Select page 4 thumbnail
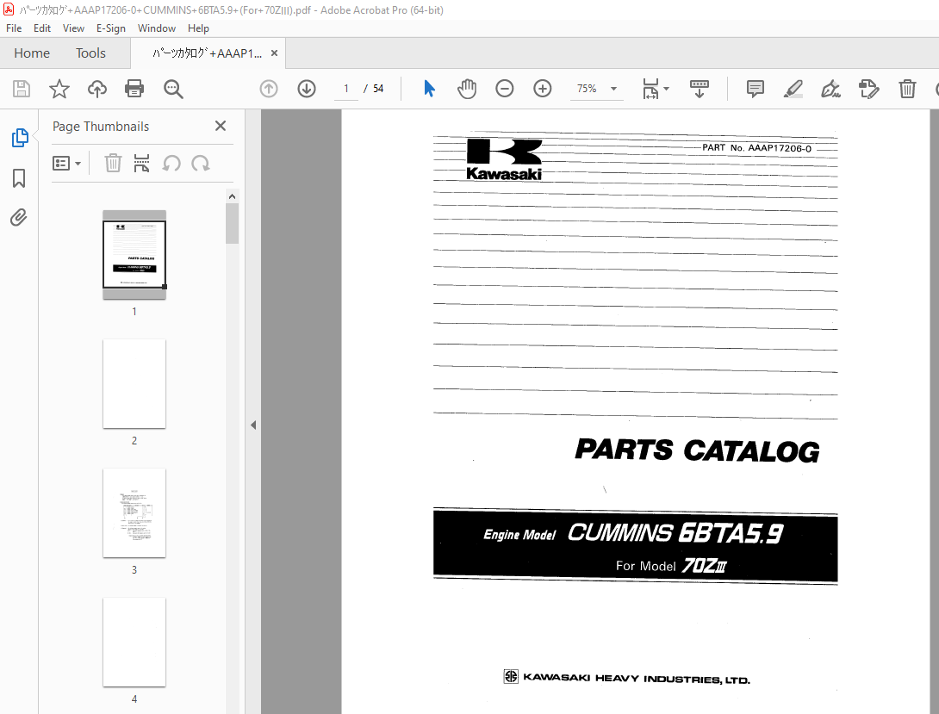The height and width of the screenshot is (714, 939). point(134,643)
